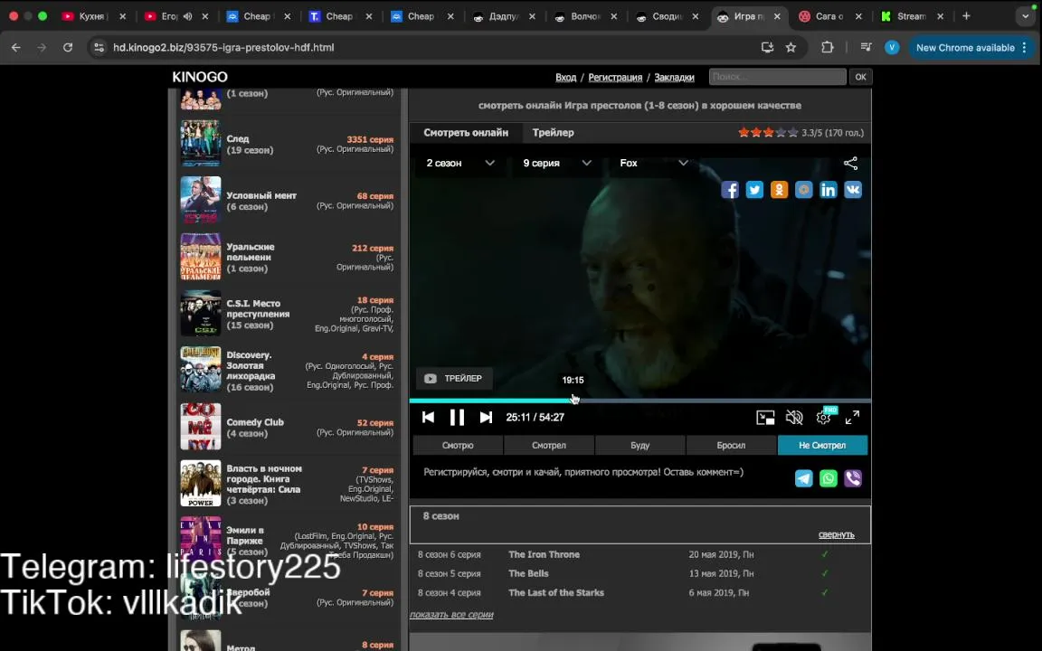Pause the video playback

click(x=457, y=417)
